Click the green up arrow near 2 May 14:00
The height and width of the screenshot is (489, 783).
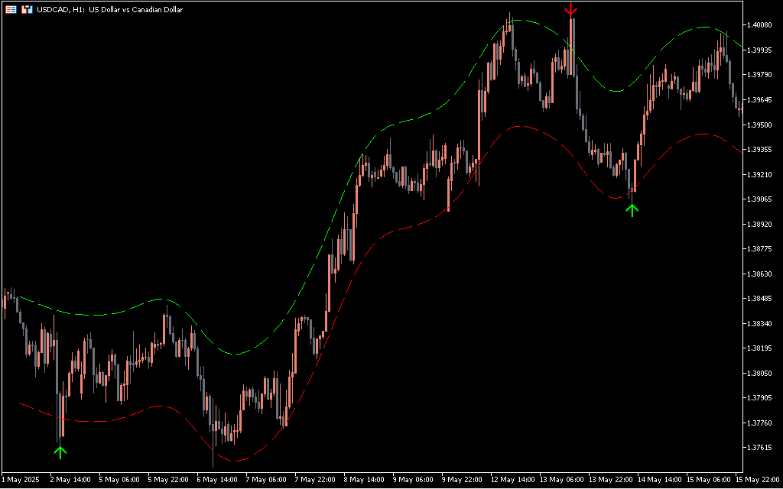pyautogui.click(x=60, y=452)
